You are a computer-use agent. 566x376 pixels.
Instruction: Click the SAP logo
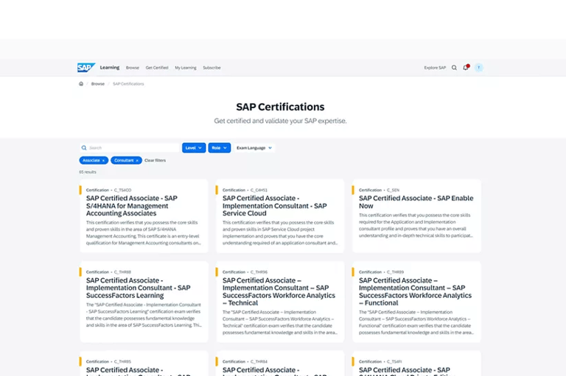pyautogui.click(x=86, y=68)
